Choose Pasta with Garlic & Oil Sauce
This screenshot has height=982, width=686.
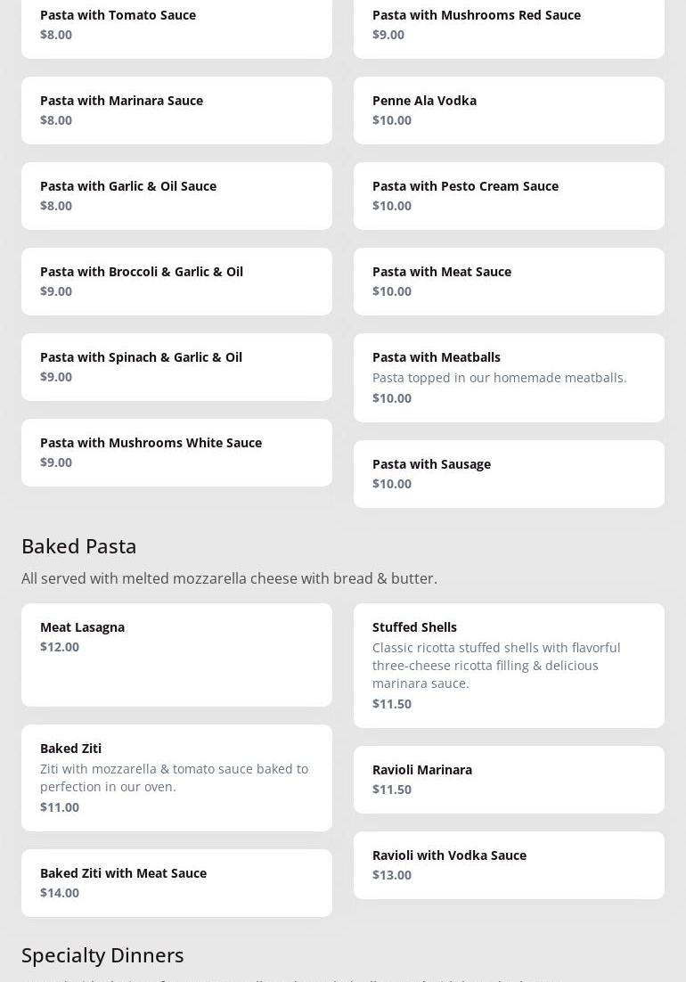[176, 196]
